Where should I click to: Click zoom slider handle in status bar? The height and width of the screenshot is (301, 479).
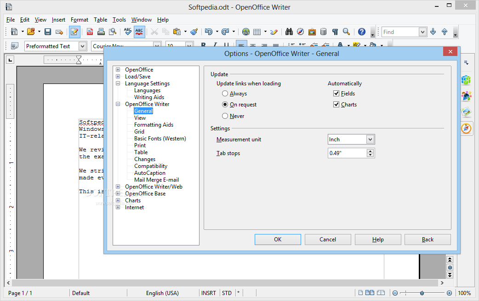click(422, 293)
